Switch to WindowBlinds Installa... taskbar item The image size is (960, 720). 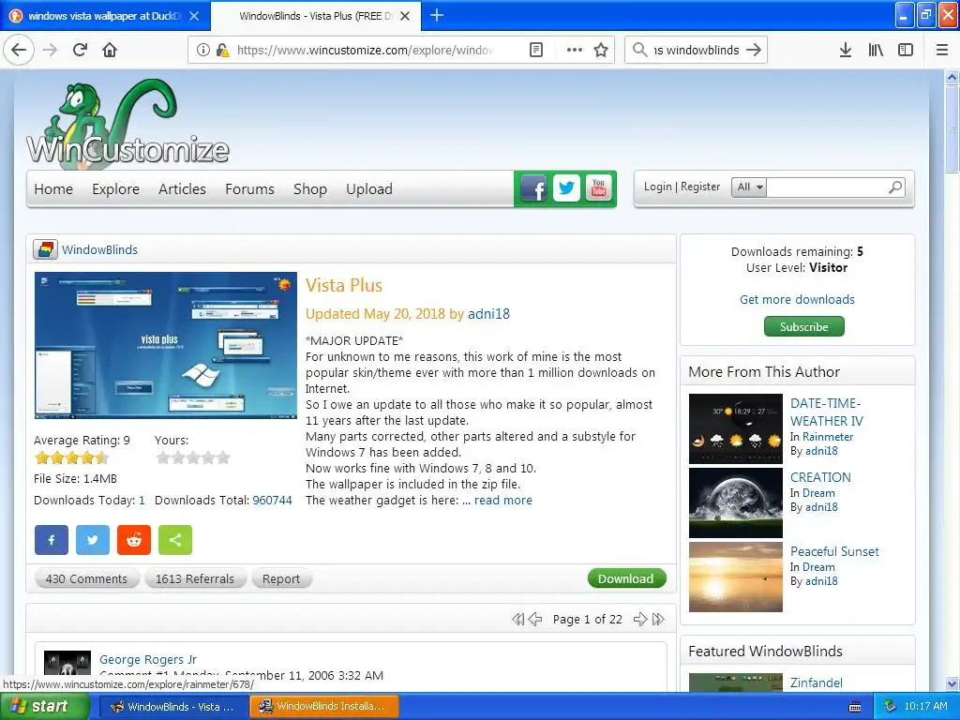click(323, 707)
